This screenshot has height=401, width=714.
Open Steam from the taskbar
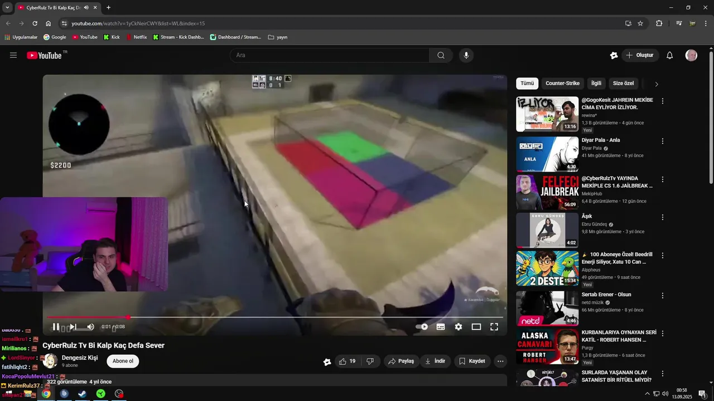(82, 394)
